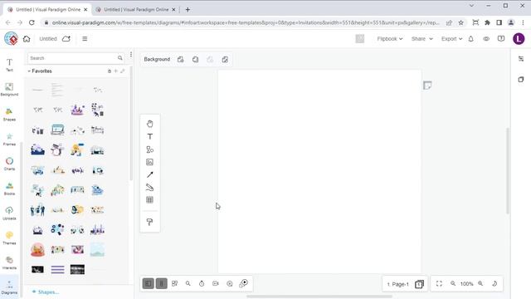
Task: Open notifications bell
Action: 470,39
